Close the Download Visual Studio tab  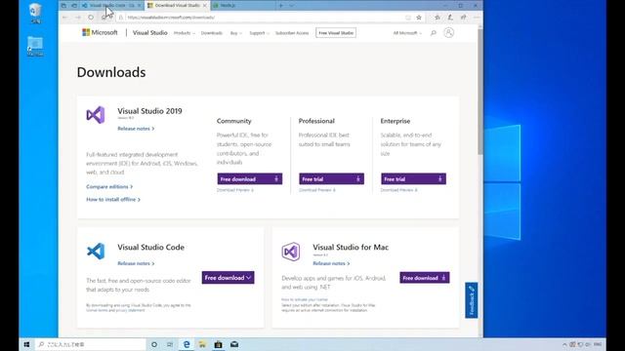205,6
